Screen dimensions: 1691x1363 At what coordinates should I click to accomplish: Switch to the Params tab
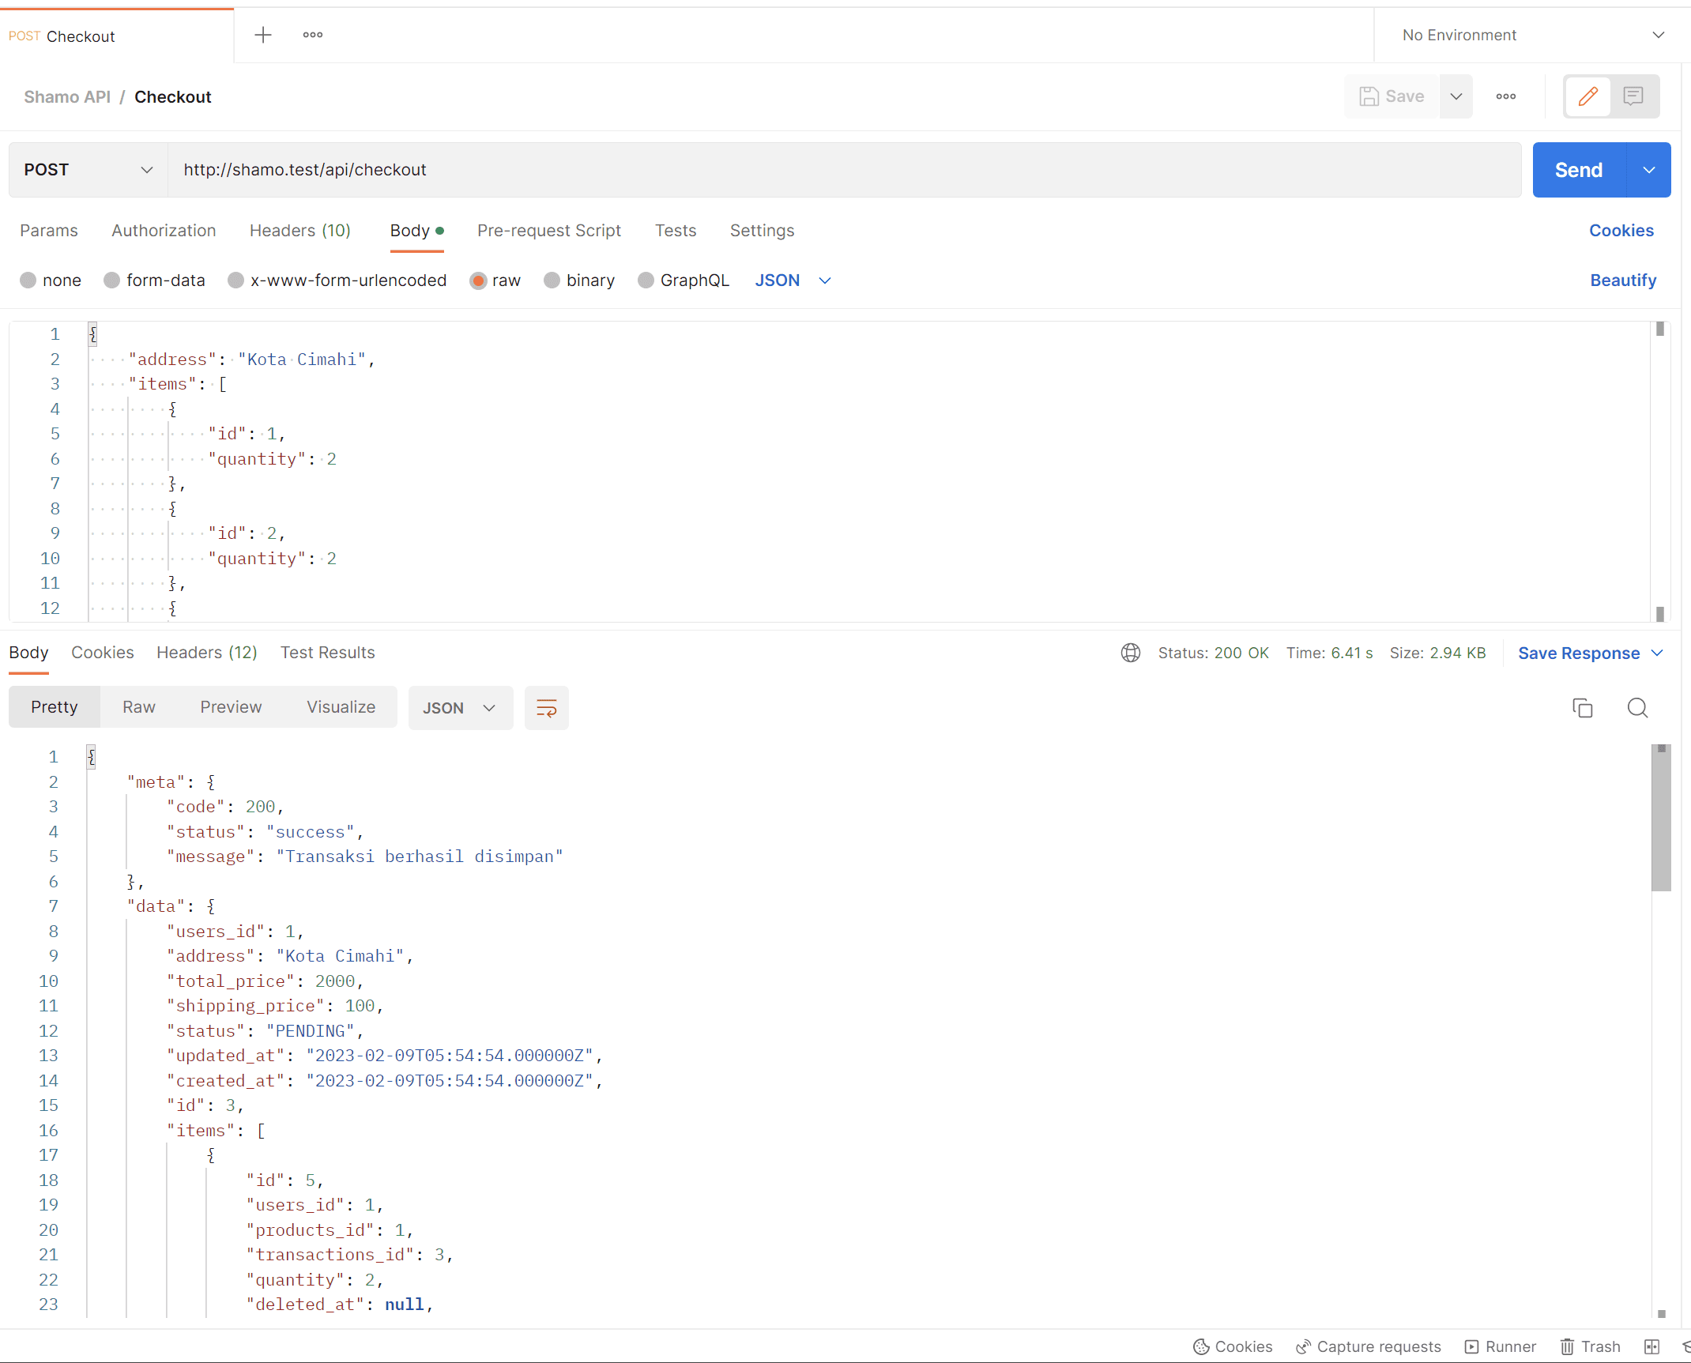(x=49, y=231)
